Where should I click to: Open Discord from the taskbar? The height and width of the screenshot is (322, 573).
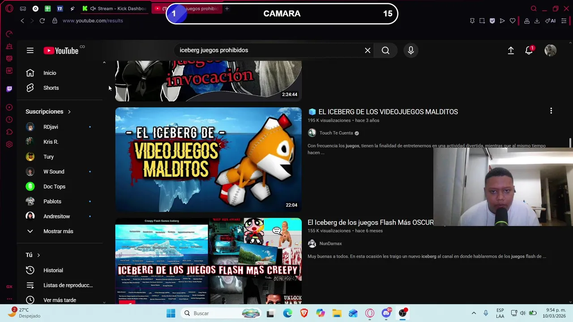pyautogui.click(x=386, y=314)
